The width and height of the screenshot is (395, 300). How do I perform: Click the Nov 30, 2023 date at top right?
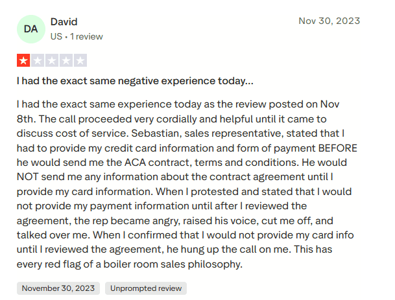(x=329, y=21)
